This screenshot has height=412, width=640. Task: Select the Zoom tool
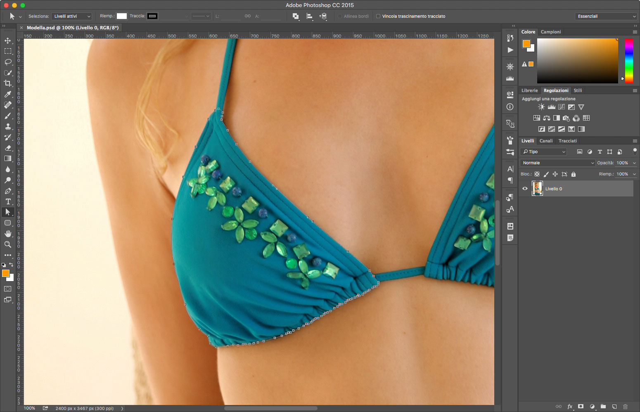coord(8,244)
